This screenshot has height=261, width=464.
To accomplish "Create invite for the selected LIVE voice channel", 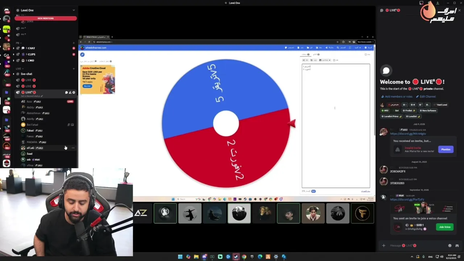I will (70, 92).
